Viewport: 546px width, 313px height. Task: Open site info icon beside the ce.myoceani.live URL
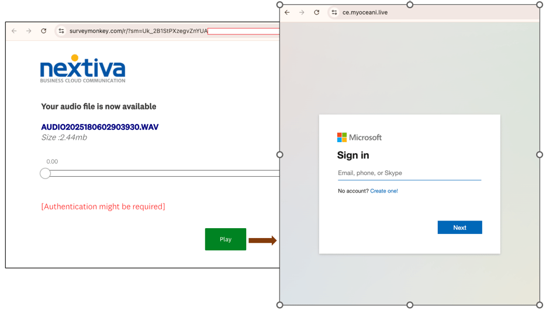coord(334,12)
